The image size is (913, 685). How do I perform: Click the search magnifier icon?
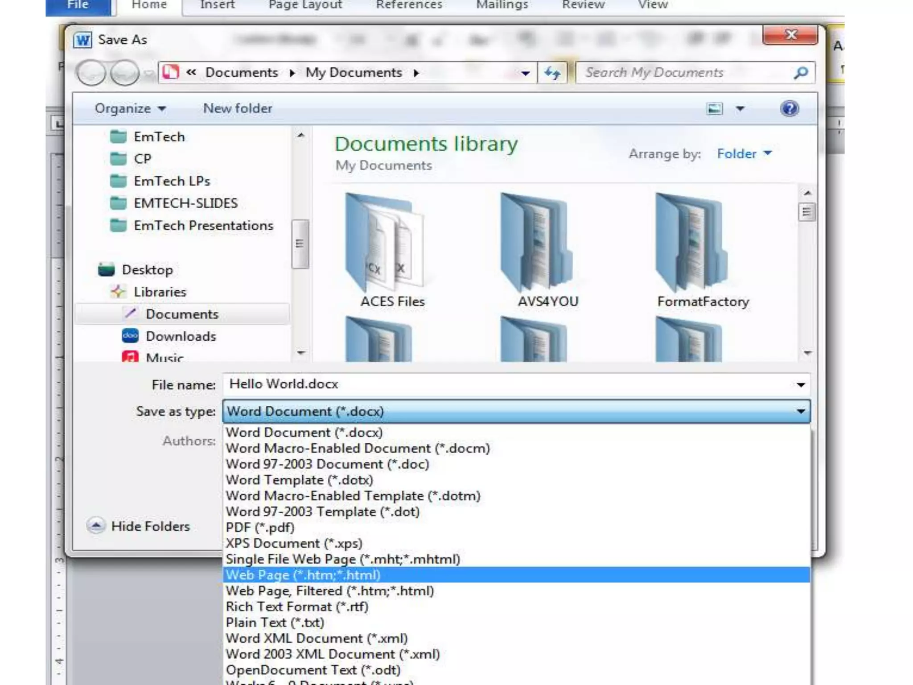coord(801,73)
